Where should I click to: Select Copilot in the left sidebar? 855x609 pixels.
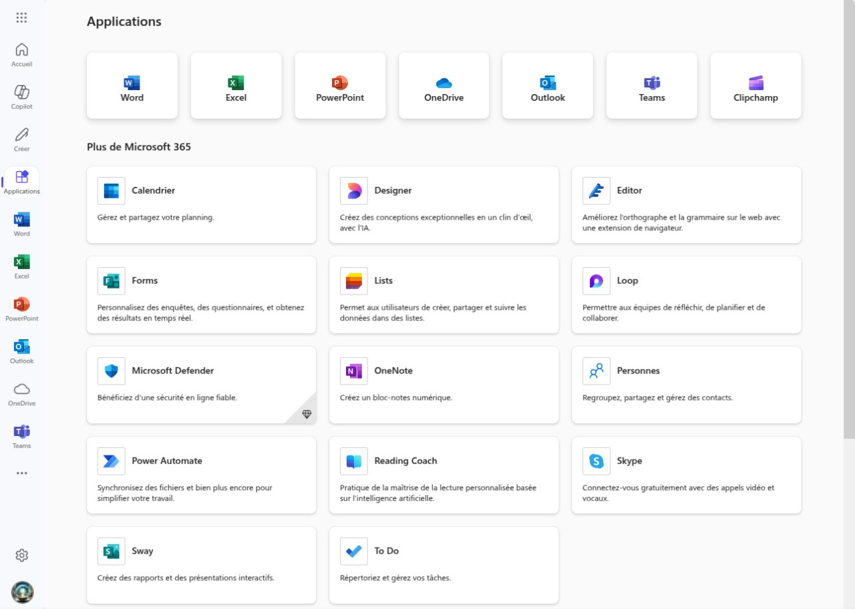(x=21, y=96)
